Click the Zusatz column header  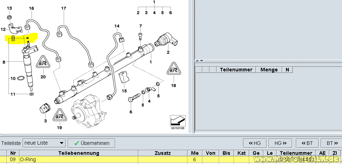(x=163, y=153)
